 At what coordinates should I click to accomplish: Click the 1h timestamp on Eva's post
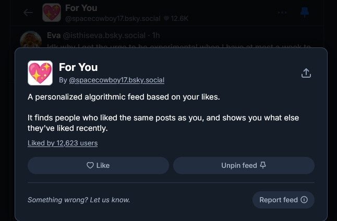tap(155, 35)
